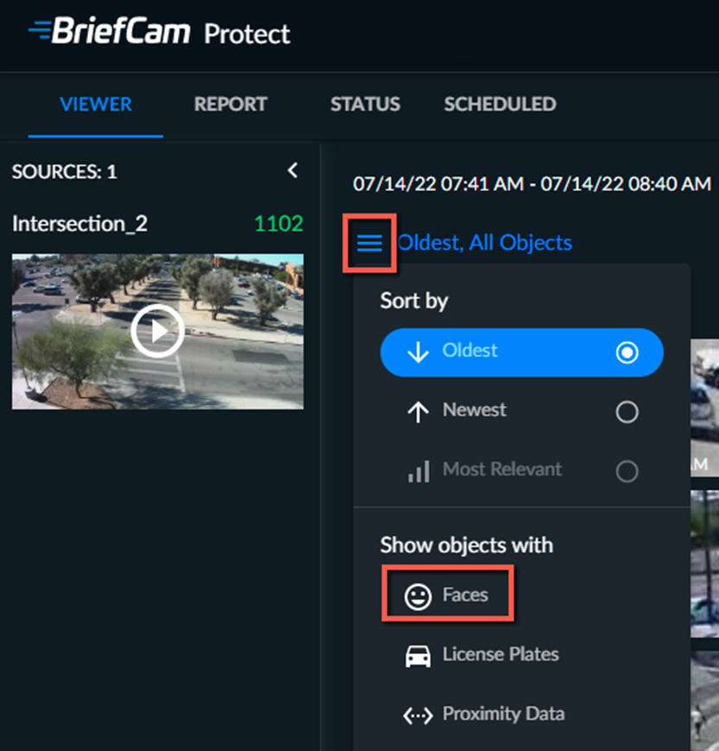Image resolution: width=719 pixels, height=751 pixels.
Task: Open the SCHEDULED tab
Action: tap(500, 104)
